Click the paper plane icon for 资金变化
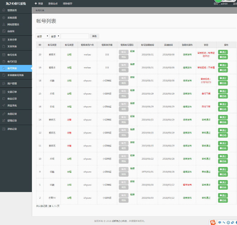The height and width of the screenshot is (225, 237). click(x=4, y=105)
